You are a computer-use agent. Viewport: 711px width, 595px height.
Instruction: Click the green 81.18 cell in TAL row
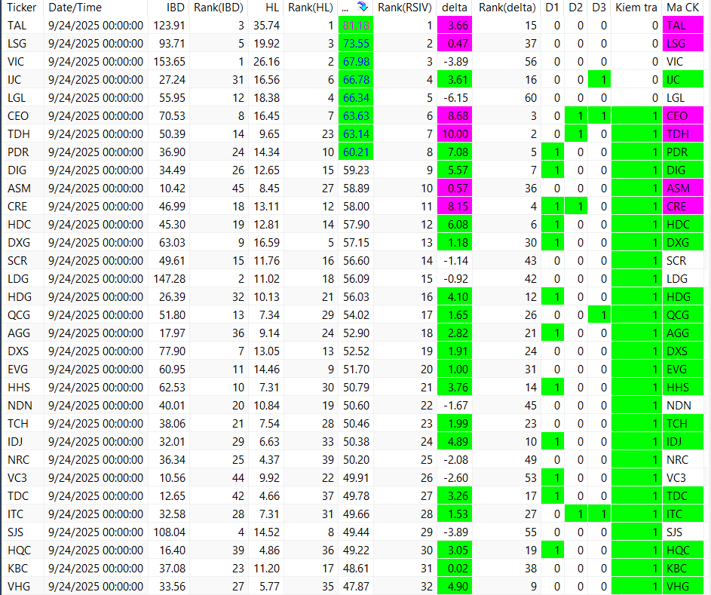click(x=356, y=26)
